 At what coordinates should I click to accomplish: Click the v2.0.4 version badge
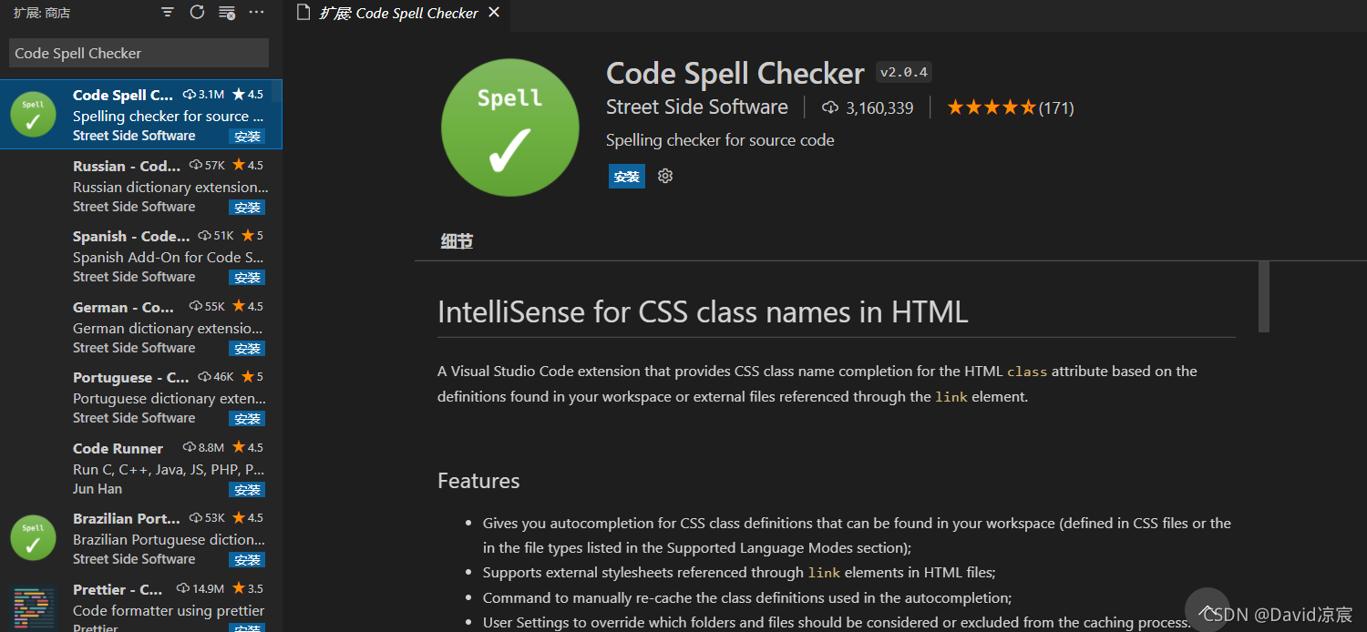pyautogui.click(x=904, y=72)
